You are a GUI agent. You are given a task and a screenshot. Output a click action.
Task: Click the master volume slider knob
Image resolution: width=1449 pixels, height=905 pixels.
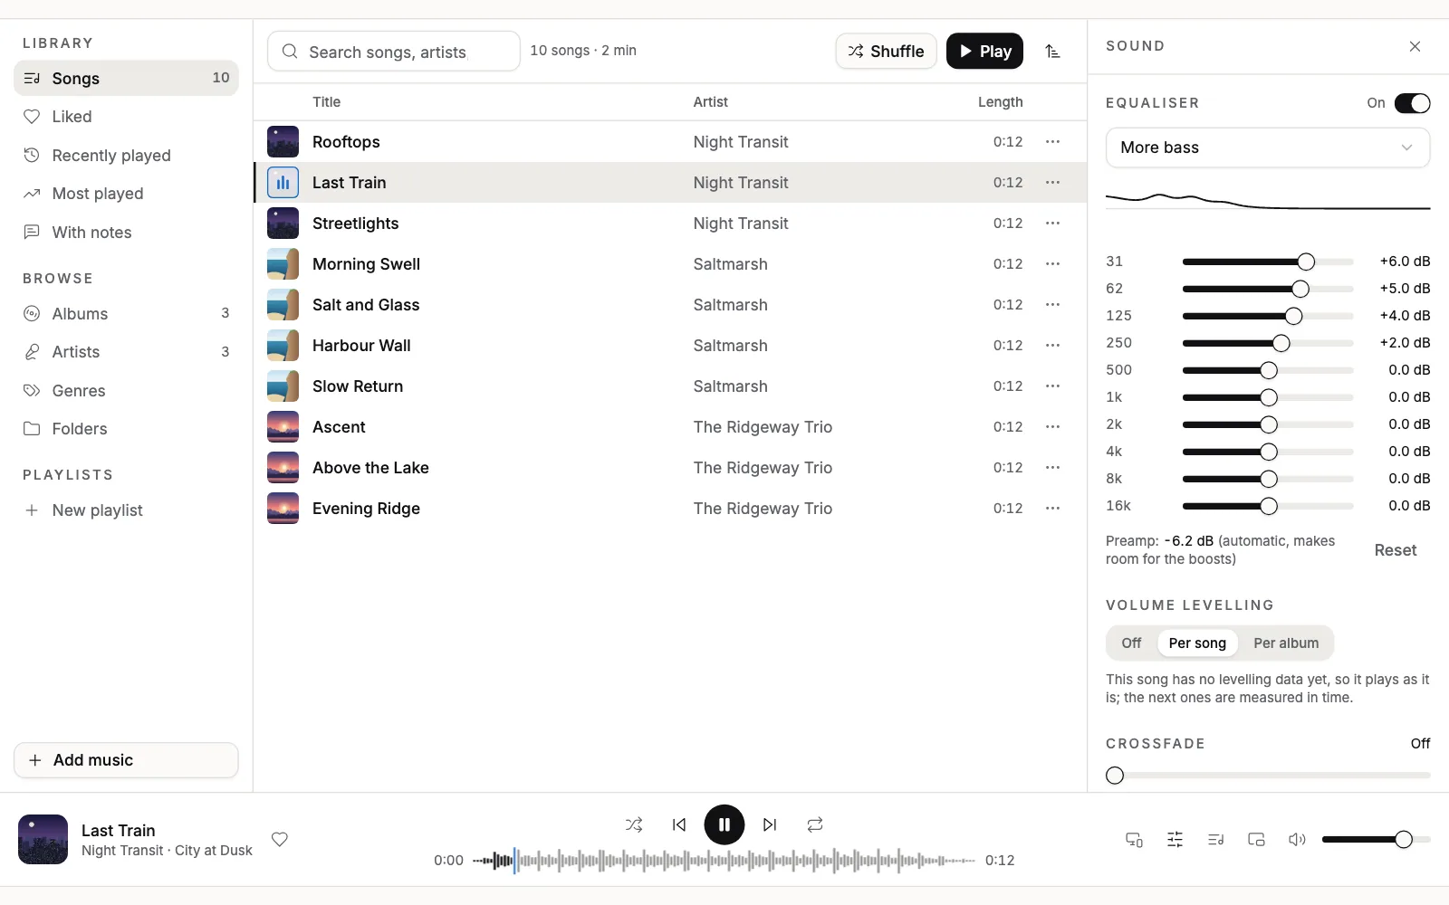pos(1404,840)
